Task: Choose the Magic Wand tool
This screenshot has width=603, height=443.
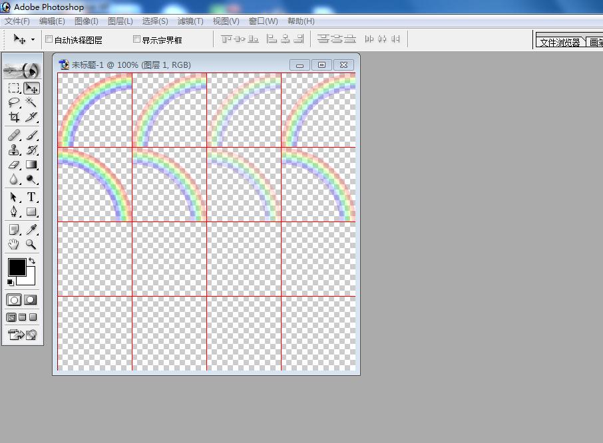Action: (31, 102)
